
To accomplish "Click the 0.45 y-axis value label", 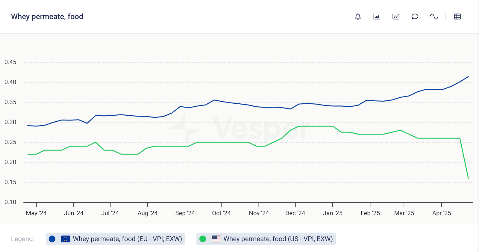I will tap(10, 62).
